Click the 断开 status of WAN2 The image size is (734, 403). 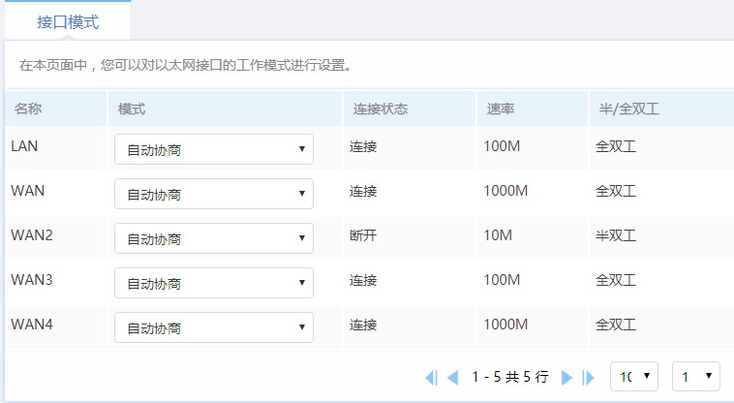tap(363, 235)
